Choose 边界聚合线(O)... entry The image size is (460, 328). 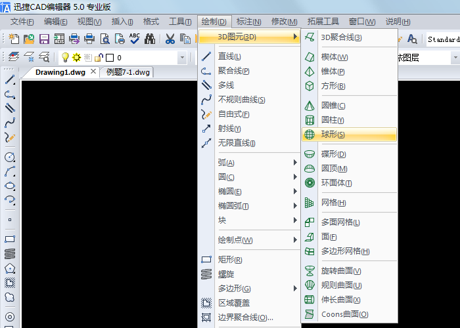pyautogui.click(x=250, y=317)
